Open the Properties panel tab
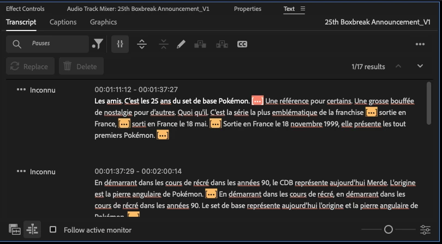Image resolution: width=442 pixels, height=244 pixels. (248, 9)
